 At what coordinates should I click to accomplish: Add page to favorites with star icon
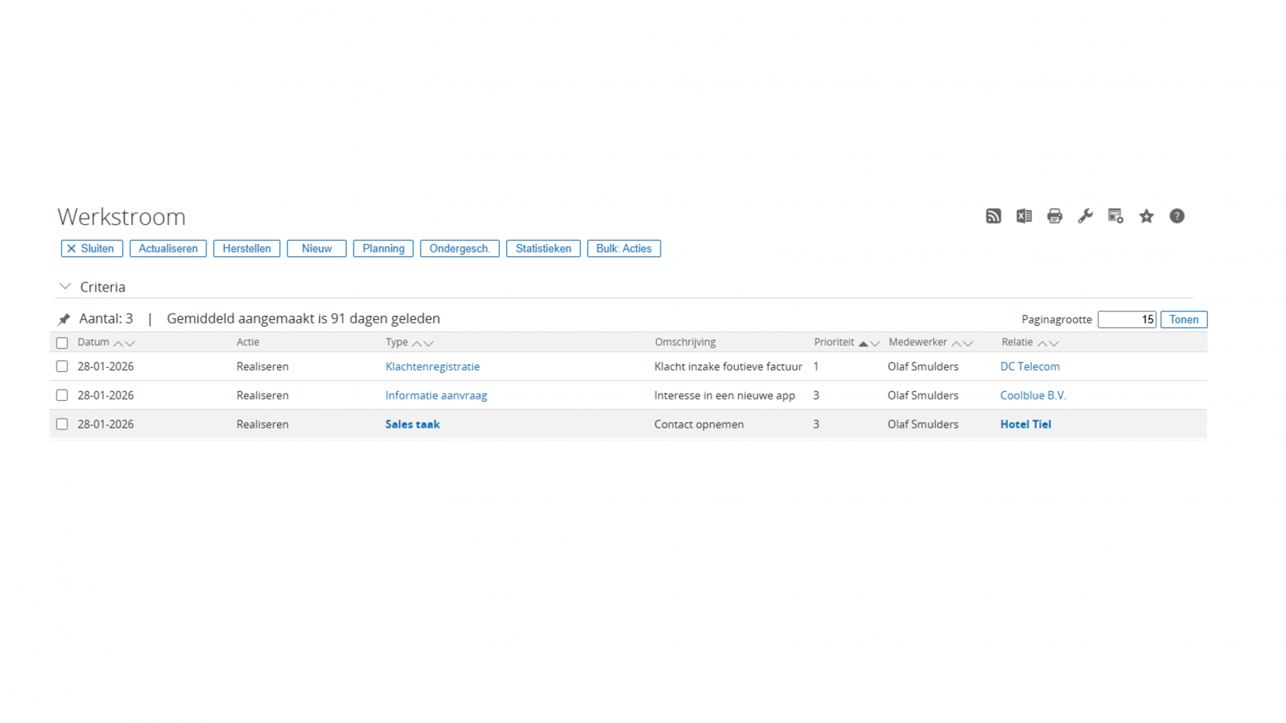[1146, 217]
